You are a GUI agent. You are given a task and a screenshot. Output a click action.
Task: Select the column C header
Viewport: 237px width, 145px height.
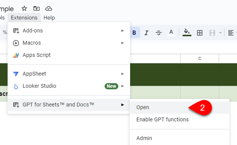[200, 58]
